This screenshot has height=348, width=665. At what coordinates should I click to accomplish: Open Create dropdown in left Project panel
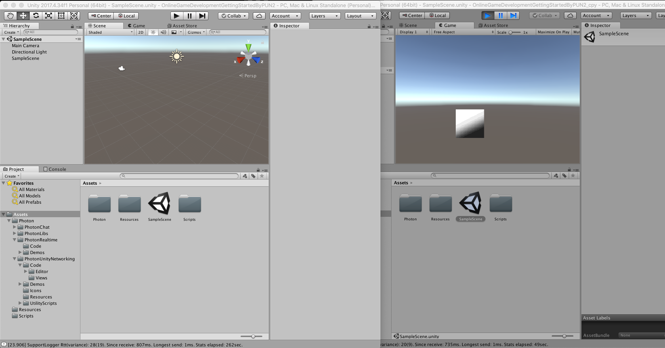12,176
